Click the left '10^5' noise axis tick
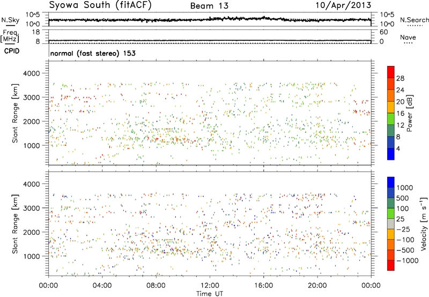The height and width of the screenshot is (297, 429). (33, 15)
